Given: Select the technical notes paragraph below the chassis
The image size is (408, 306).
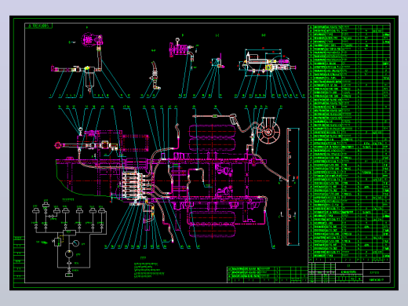Looking at the screenshot, I should click(149, 270).
